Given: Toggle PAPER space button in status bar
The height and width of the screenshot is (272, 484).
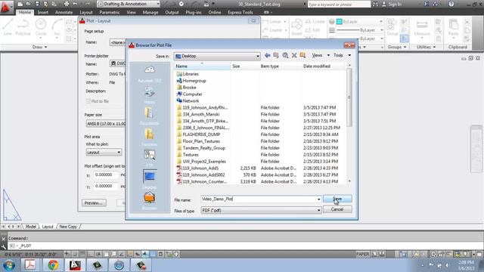Looking at the screenshot, I should tap(362, 254).
